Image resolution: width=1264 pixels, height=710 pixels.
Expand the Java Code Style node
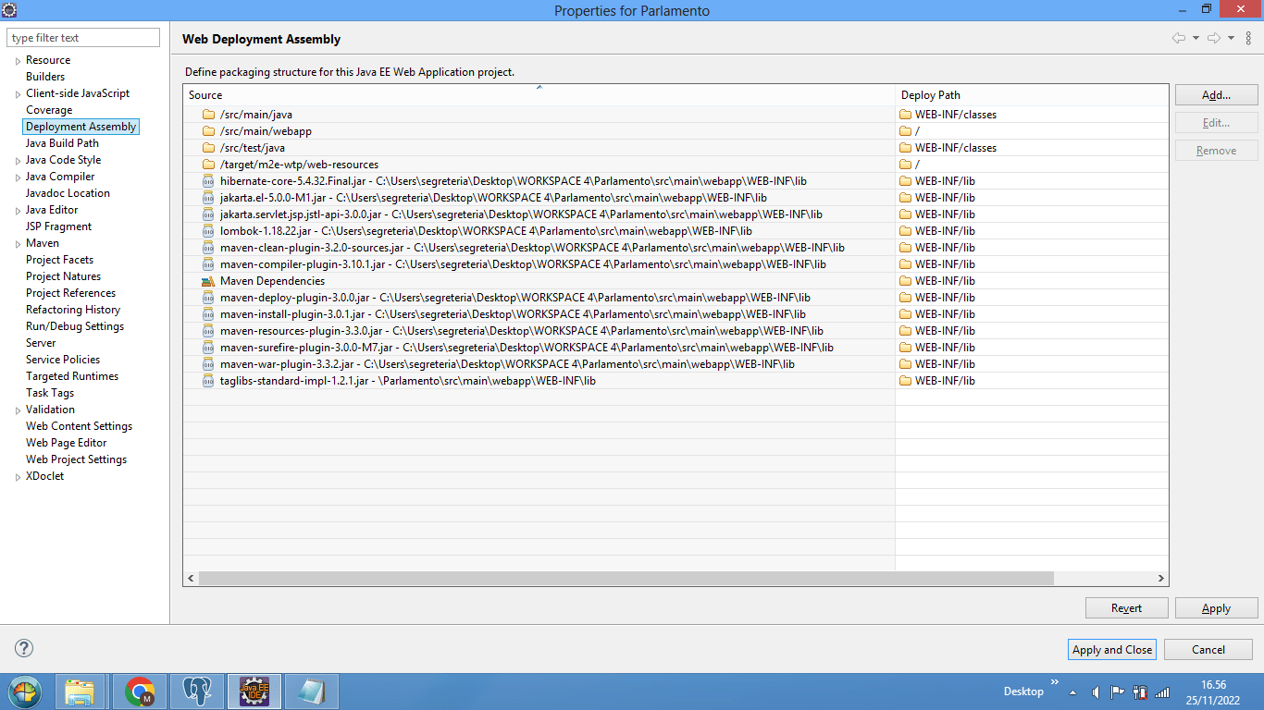[x=18, y=161]
